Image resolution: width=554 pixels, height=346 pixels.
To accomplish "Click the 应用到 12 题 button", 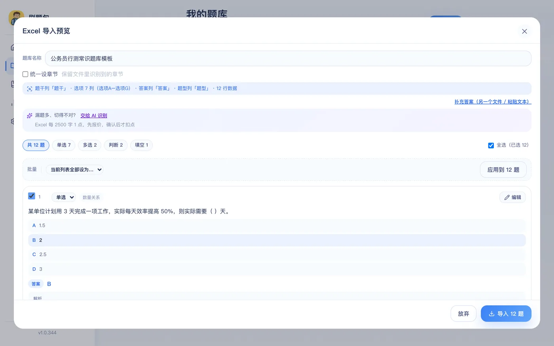I will [x=503, y=170].
